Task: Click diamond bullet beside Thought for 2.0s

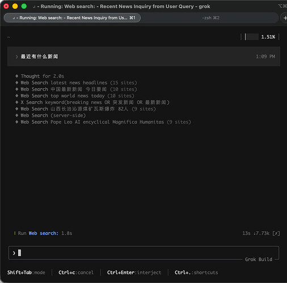Action: [17, 76]
